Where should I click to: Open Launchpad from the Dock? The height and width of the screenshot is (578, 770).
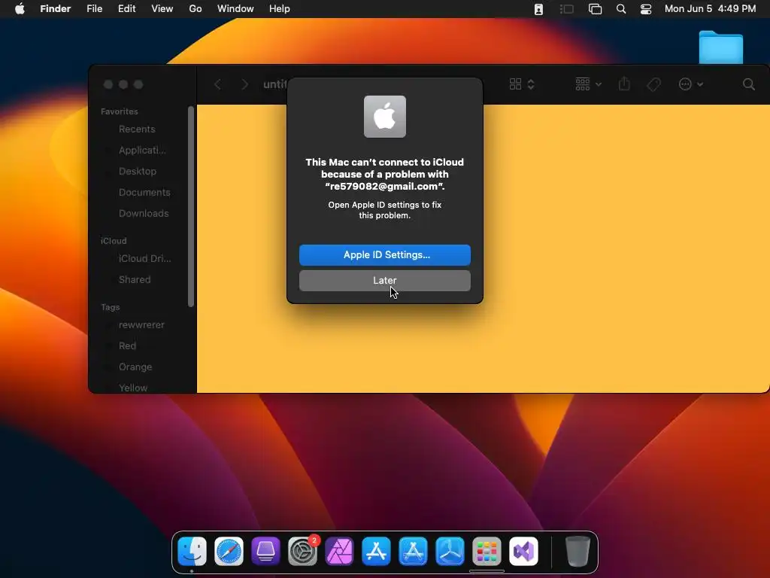(x=487, y=551)
